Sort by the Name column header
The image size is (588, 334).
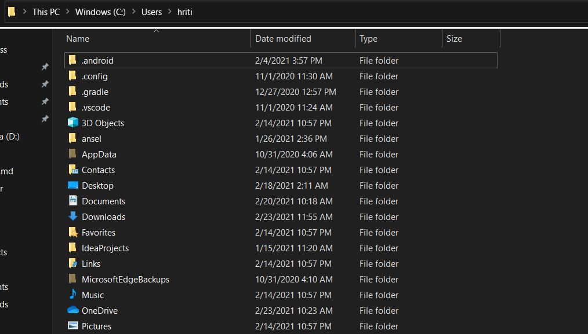(x=78, y=39)
